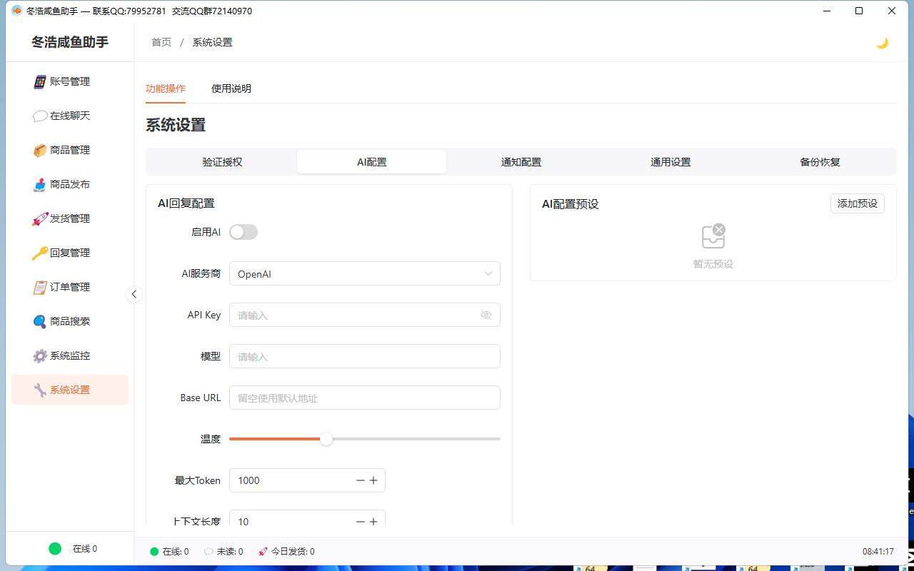Click the 最大Token number field
The height and width of the screenshot is (571, 914).
[x=307, y=480]
